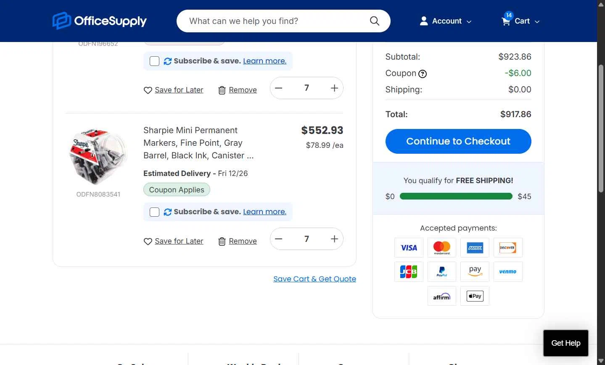Open the Get Help chat button
Image resolution: width=605 pixels, height=365 pixels.
566,343
